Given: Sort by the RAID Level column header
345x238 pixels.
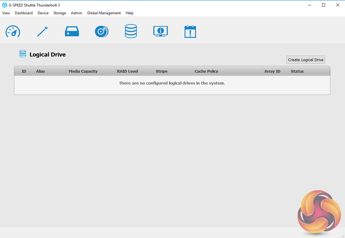Looking at the screenshot, I should point(134,71).
